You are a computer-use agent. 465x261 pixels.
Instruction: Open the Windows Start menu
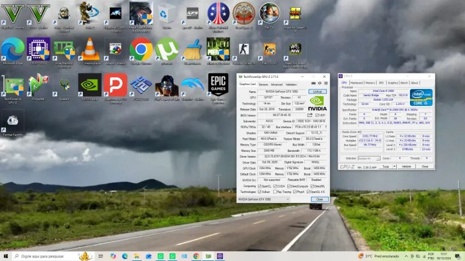[x=6, y=256]
